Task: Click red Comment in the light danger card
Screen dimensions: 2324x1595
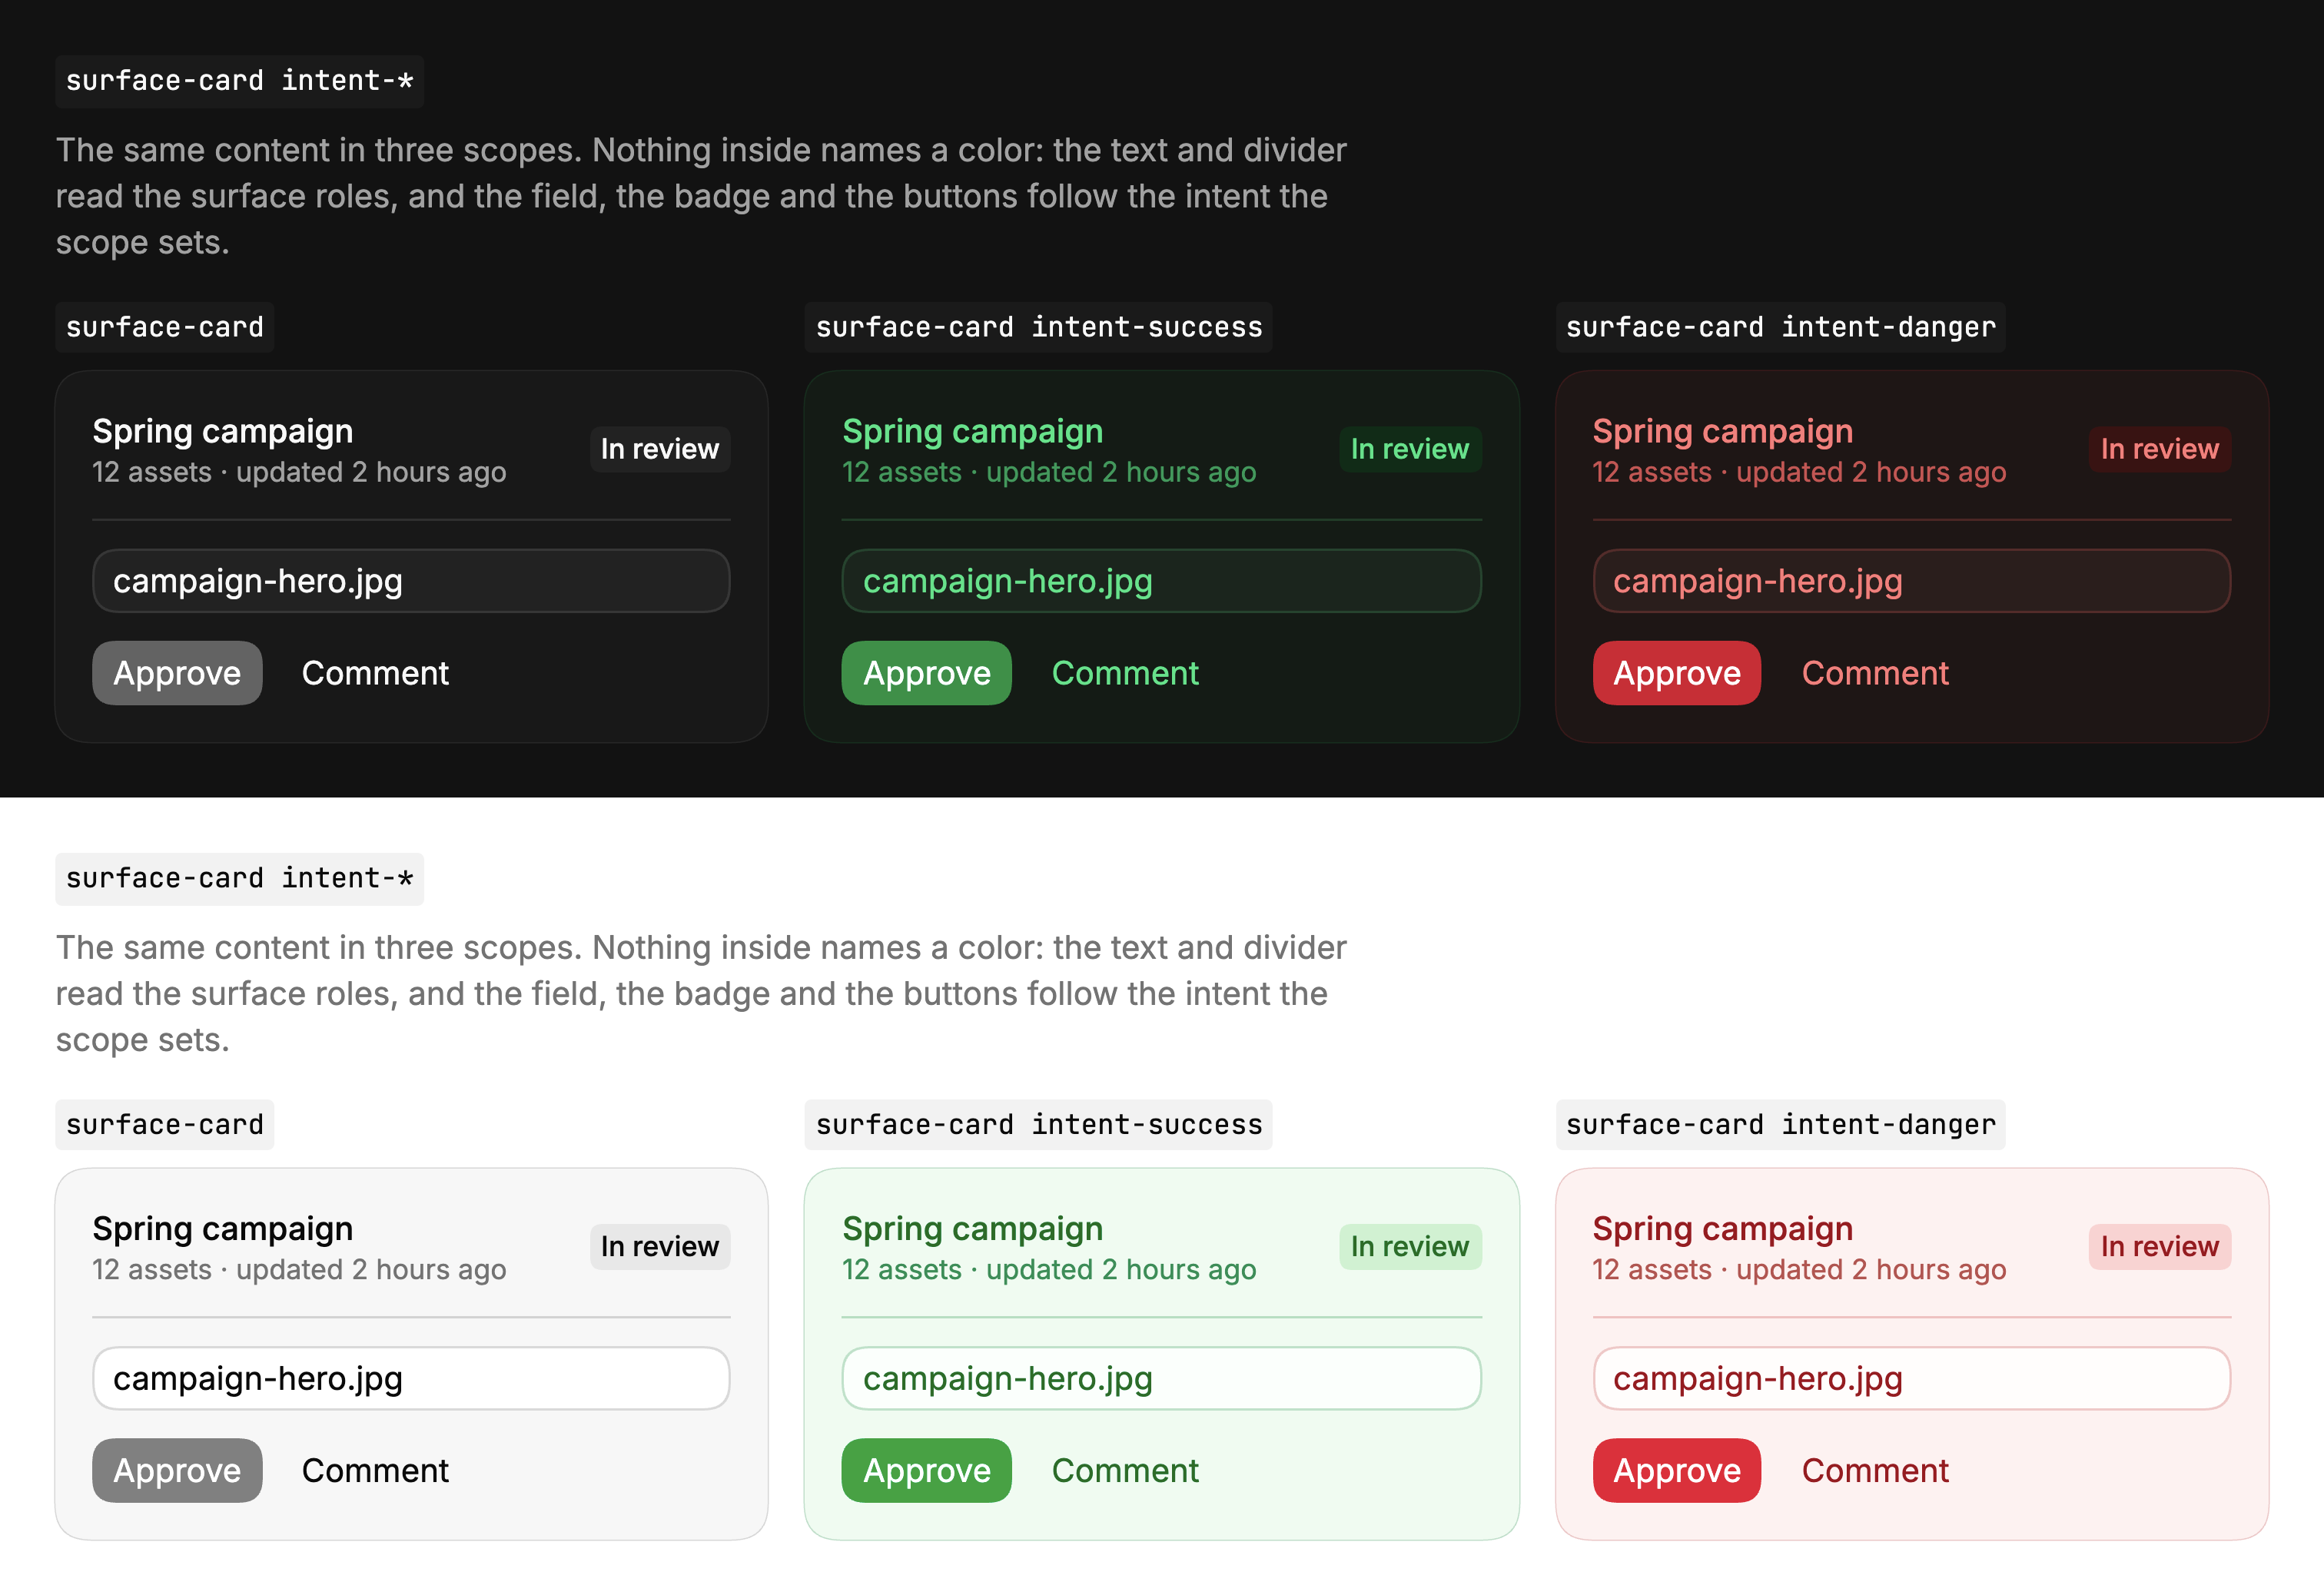Action: 1875,1470
